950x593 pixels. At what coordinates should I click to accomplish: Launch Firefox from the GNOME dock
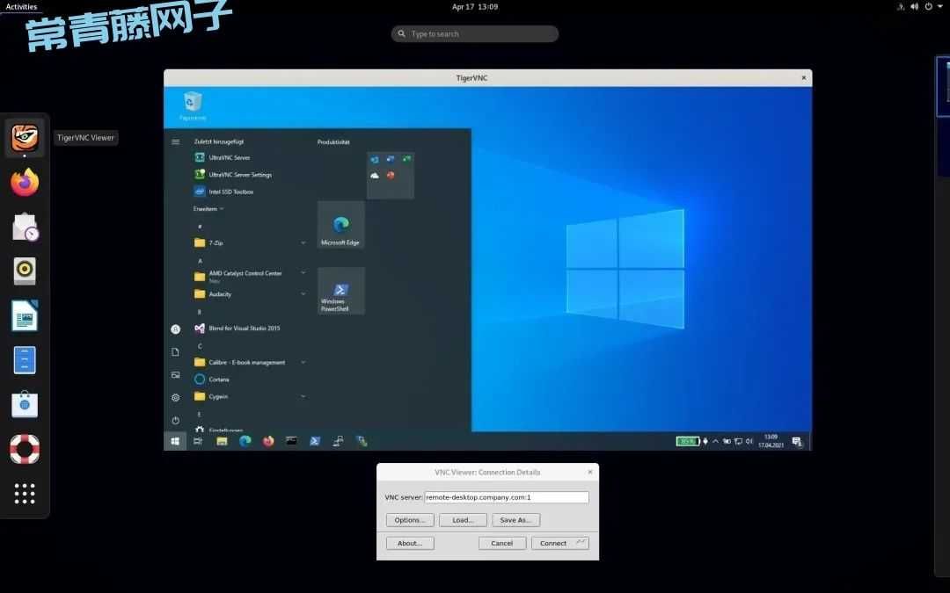25,182
